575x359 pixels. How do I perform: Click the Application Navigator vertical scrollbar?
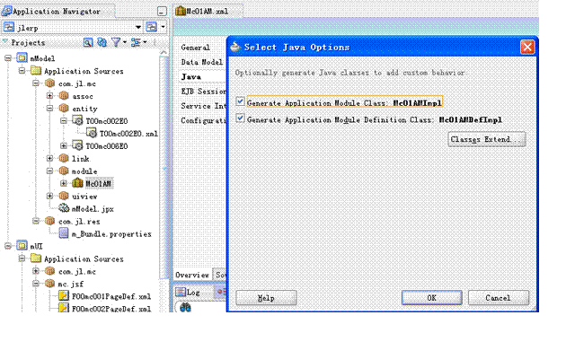click(x=164, y=167)
